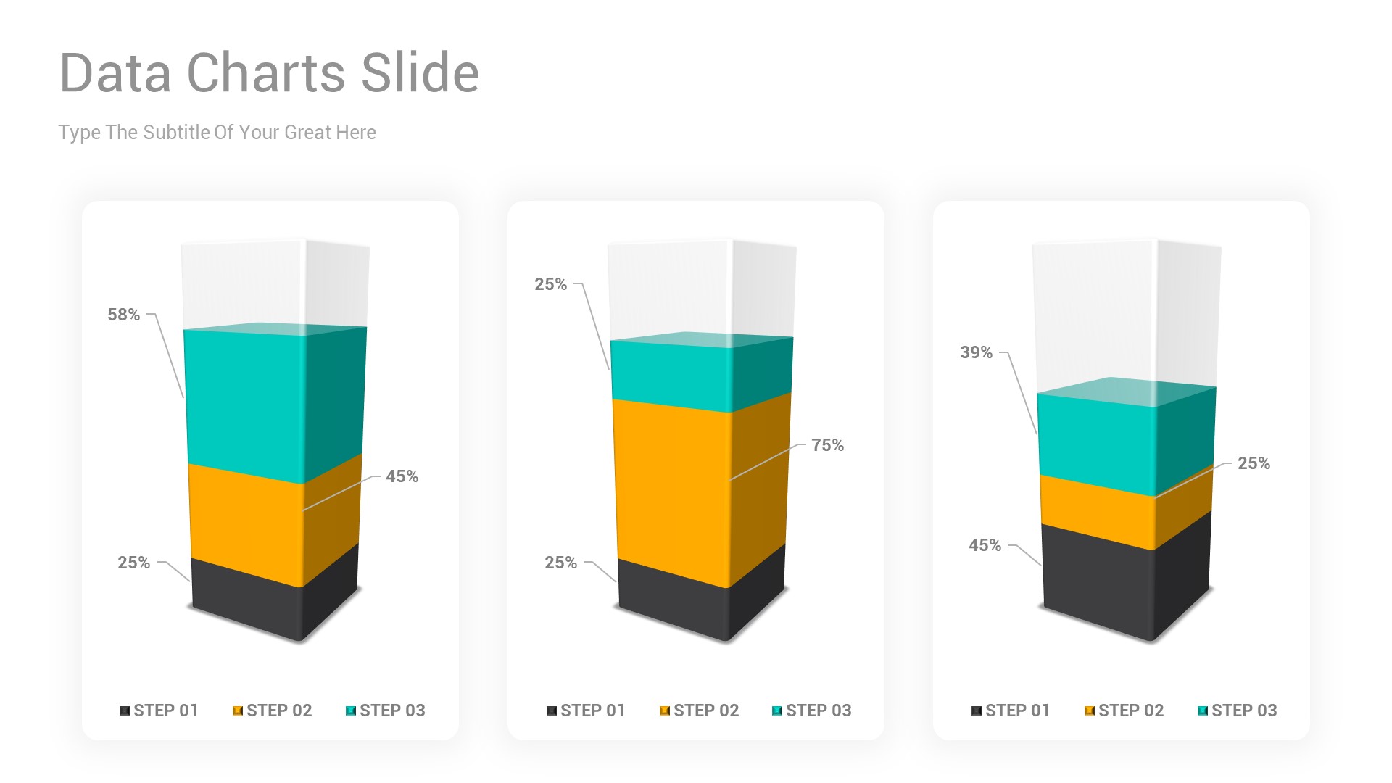
Task: Click the "Data Charts Slide" title
Action: click(269, 73)
